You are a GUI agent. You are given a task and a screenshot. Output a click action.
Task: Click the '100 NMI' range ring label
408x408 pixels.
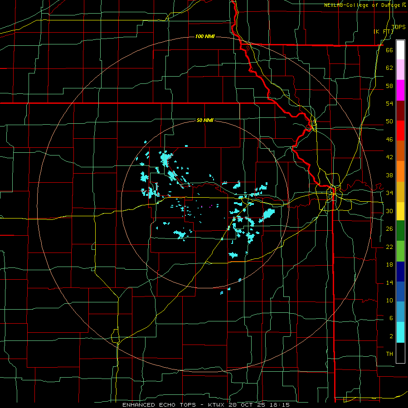pyautogui.click(x=205, y=36)
